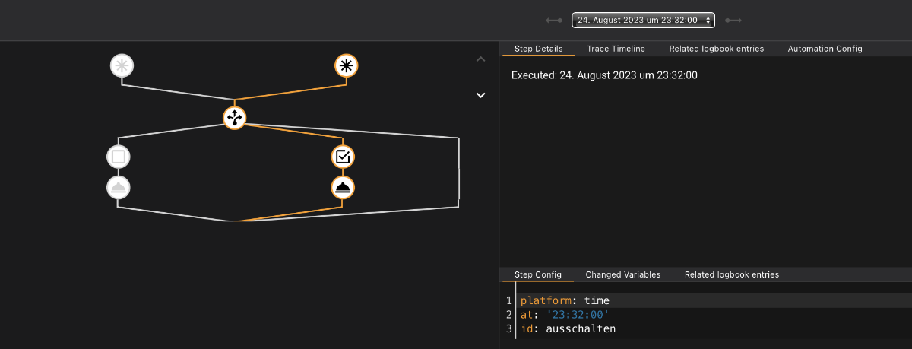Image resolution: width=912 pixels, height=349 pixels.
Task: Click the grey service-bell action node
Action: point(119,187)
